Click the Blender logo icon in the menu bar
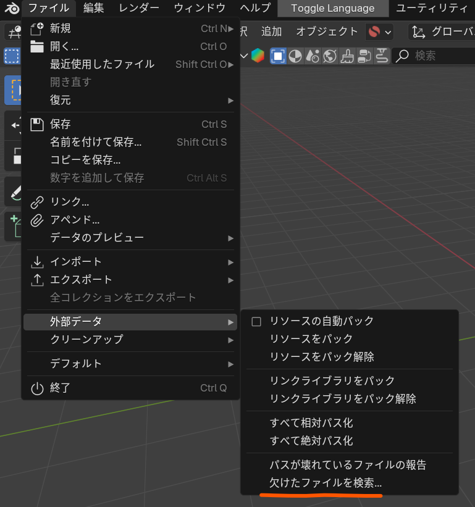Image resolution: width=475 pixels, height=507 pixels. [12, 8]
